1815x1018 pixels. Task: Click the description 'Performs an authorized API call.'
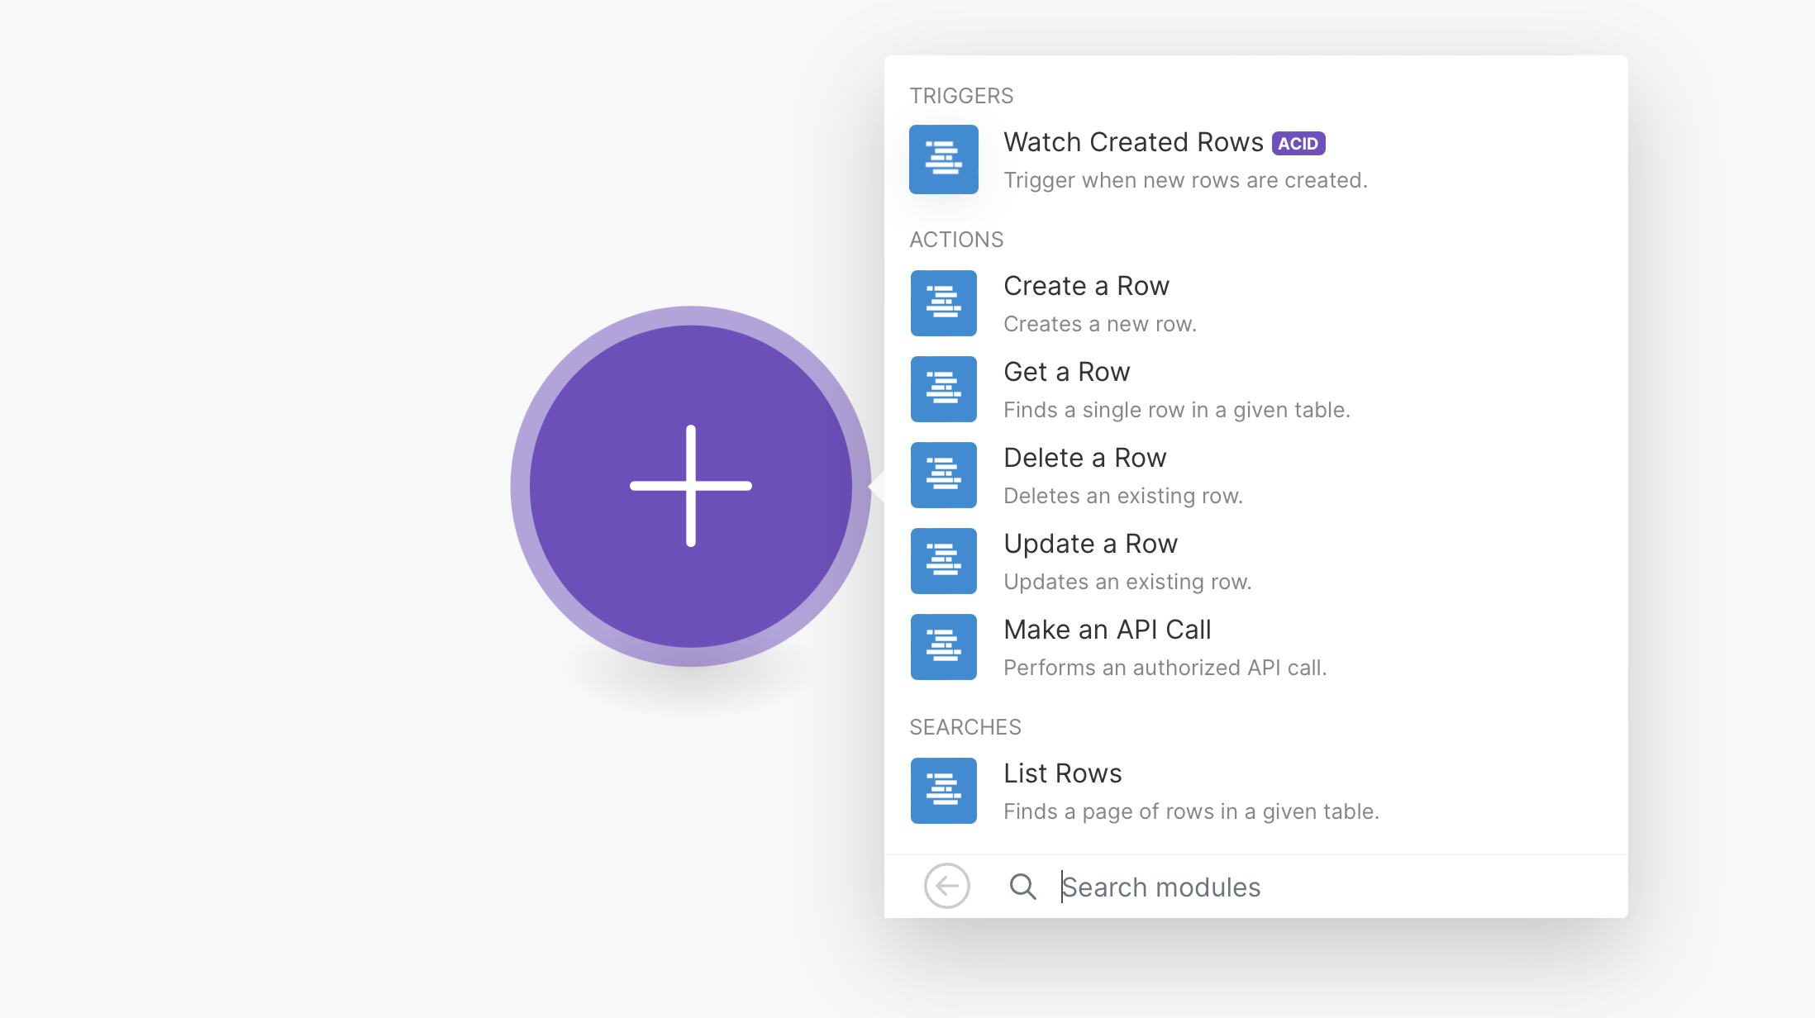tap(1165, 668)
